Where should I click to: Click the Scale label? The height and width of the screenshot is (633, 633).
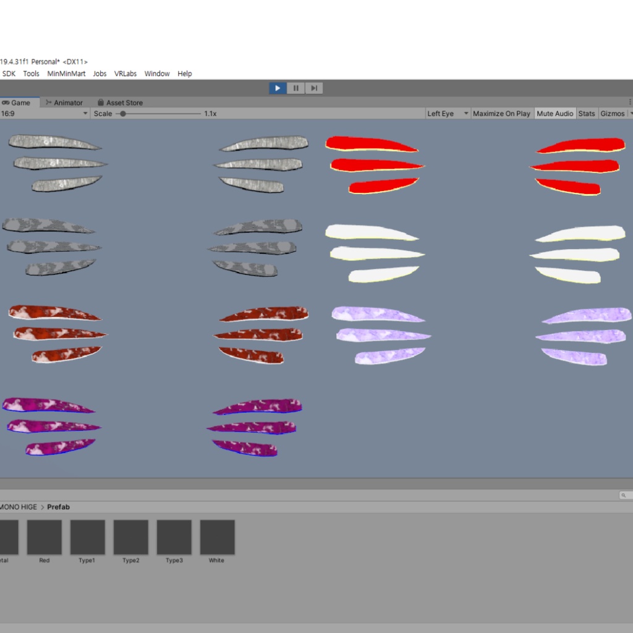[x=103, y=114]
